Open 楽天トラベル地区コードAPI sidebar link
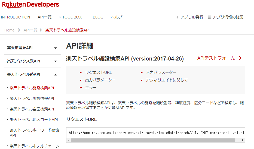Image resolution: width=254 pixels, height=149 pixels. click(x=34, y=120)
